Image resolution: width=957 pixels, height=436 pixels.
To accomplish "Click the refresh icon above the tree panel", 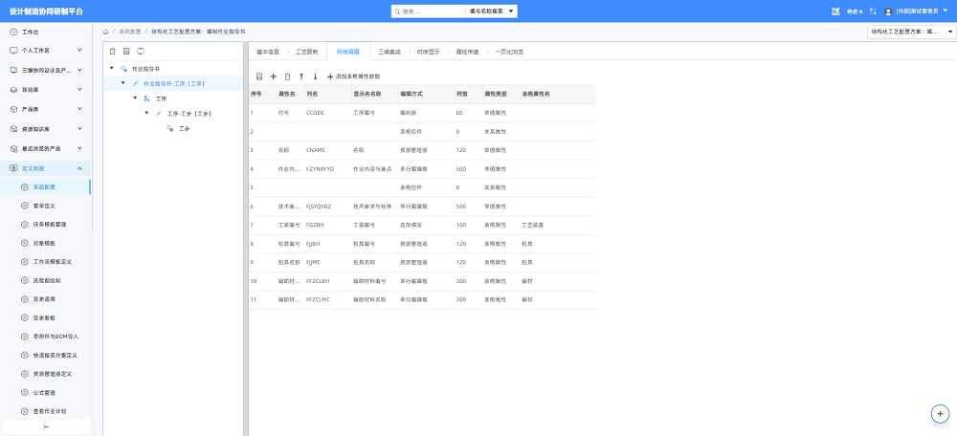I will (x=141, y=52).
